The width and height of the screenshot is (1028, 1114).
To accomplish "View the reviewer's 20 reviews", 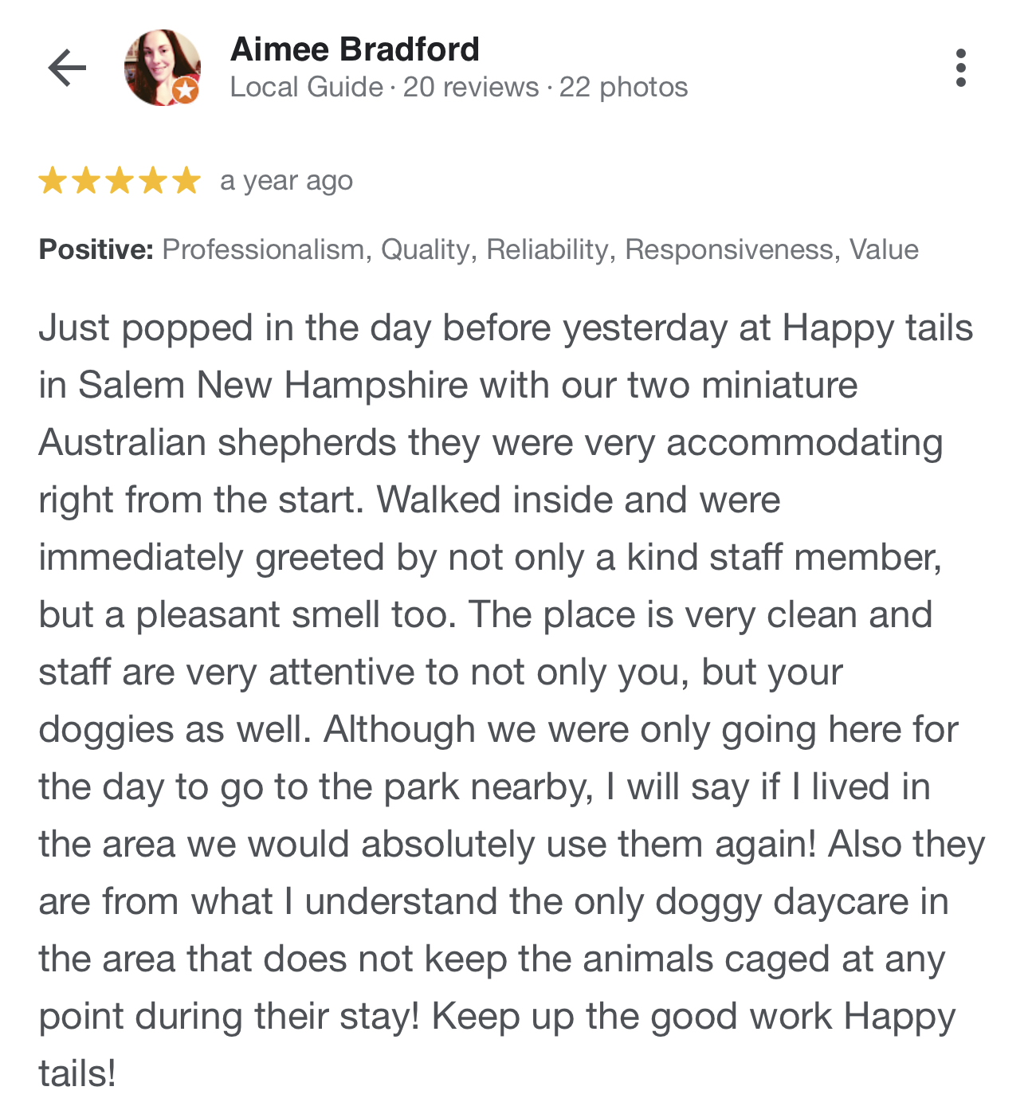I will pyautogui.click(x=470, y=87).
